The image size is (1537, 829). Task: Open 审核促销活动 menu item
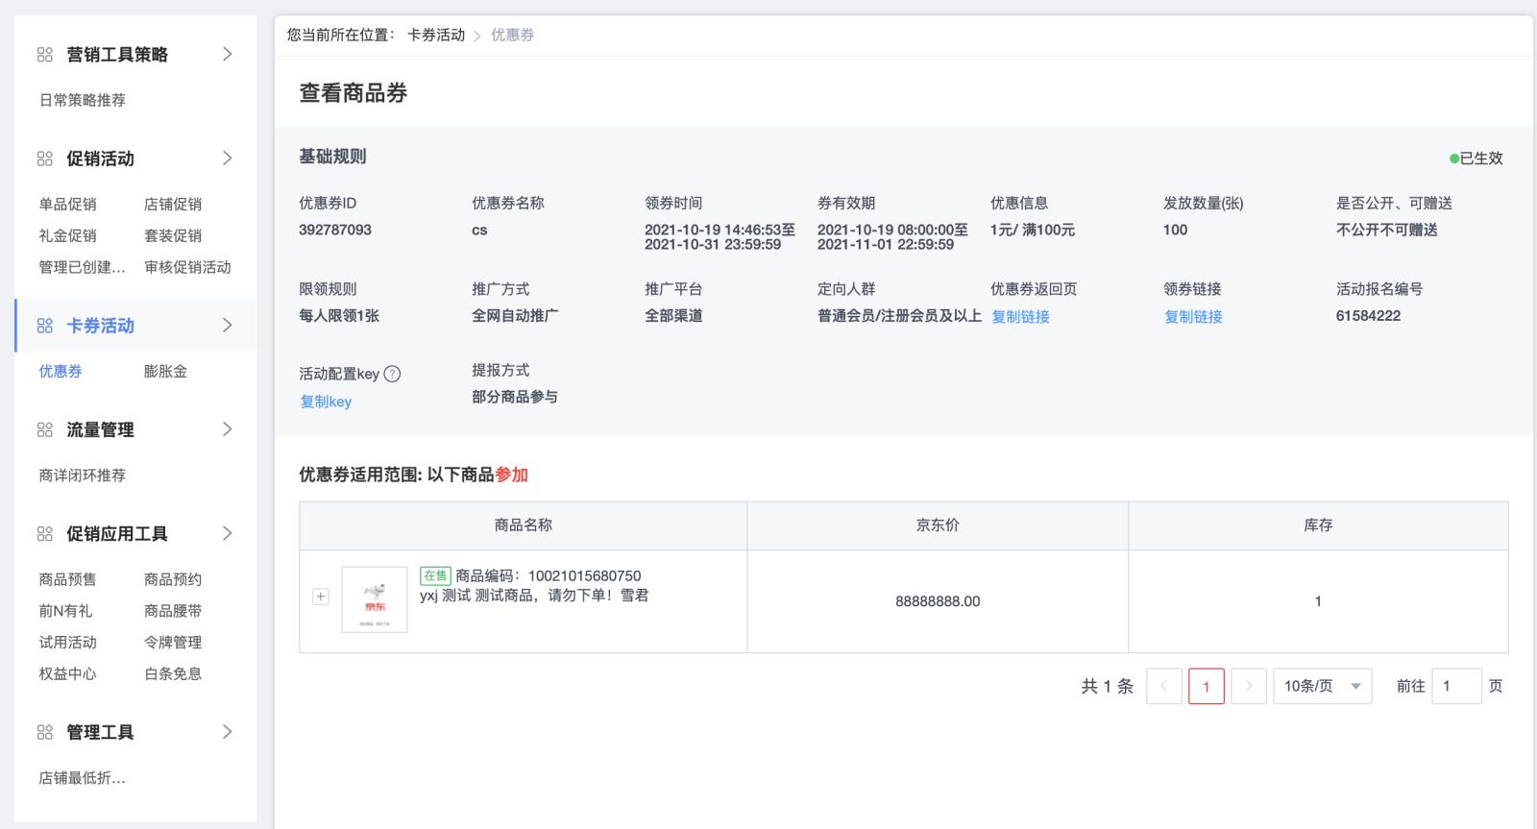pyautogui.click(x=187, y=267)
